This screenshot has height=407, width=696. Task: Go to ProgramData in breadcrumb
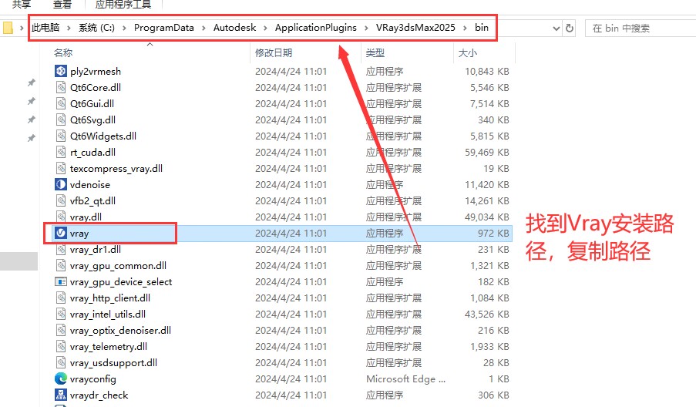tap(164, 28)
